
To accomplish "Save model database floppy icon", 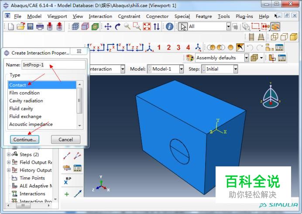I will point(30,26).
